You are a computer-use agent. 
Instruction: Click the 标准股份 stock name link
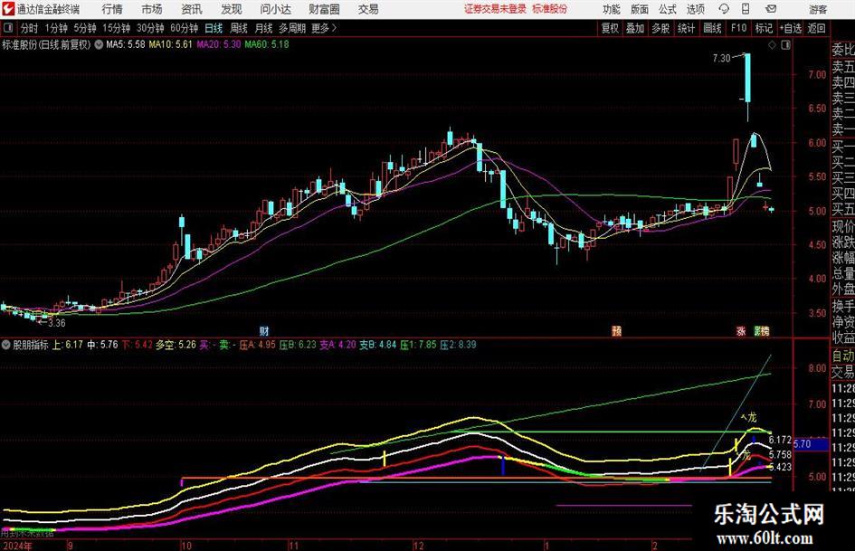(x=550, y=9)
